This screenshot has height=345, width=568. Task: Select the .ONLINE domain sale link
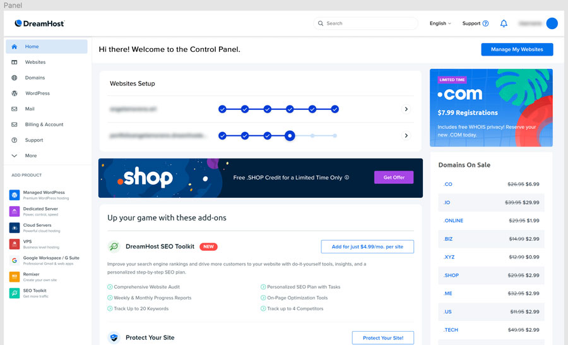(453, 221)
